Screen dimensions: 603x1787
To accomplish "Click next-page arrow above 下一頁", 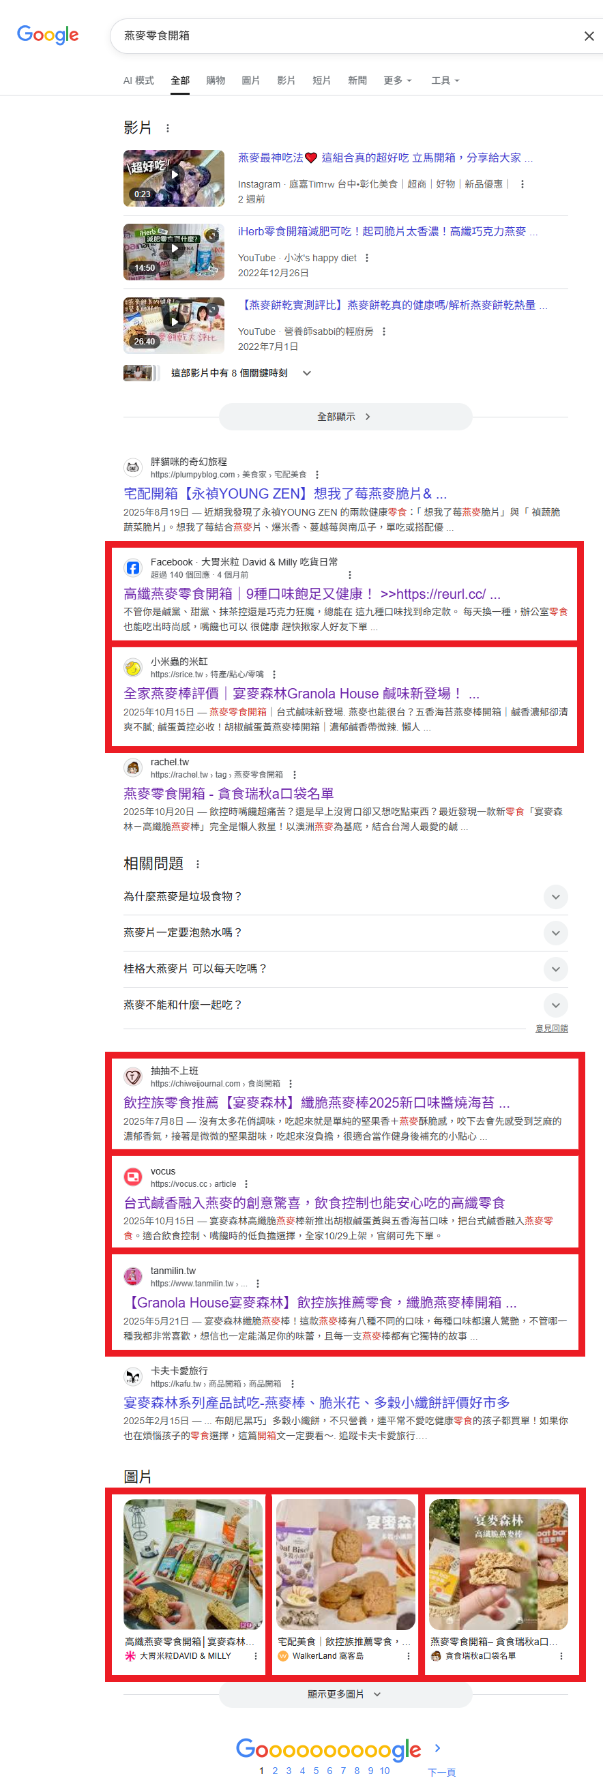I will click(437, 1748).
